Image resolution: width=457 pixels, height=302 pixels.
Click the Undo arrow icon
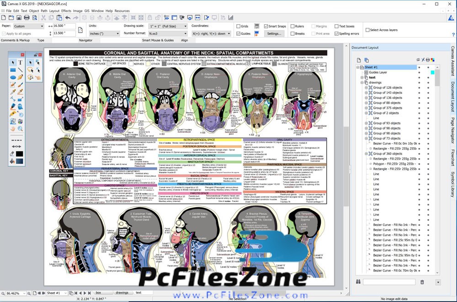[x=68, y=17]
